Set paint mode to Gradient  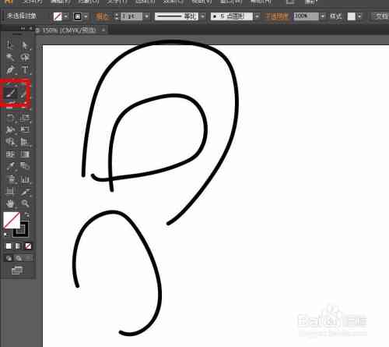(x=18, y=246)
